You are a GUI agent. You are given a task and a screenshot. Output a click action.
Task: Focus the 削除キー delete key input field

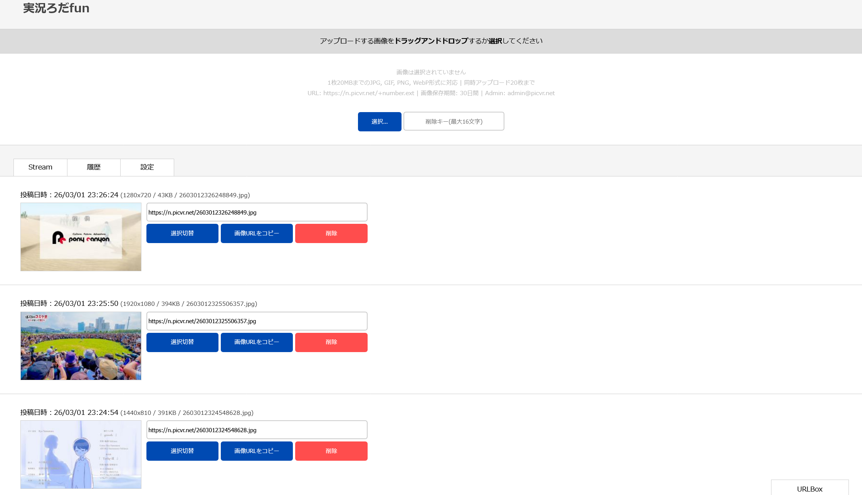(454, 121)
